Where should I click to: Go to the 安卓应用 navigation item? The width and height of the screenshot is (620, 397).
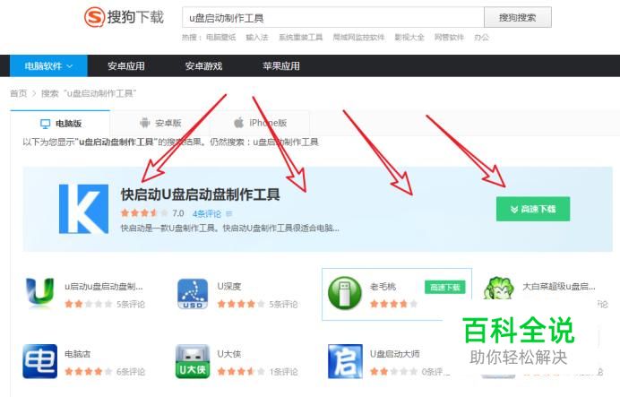pyautogui.click(x=126, y=66)
